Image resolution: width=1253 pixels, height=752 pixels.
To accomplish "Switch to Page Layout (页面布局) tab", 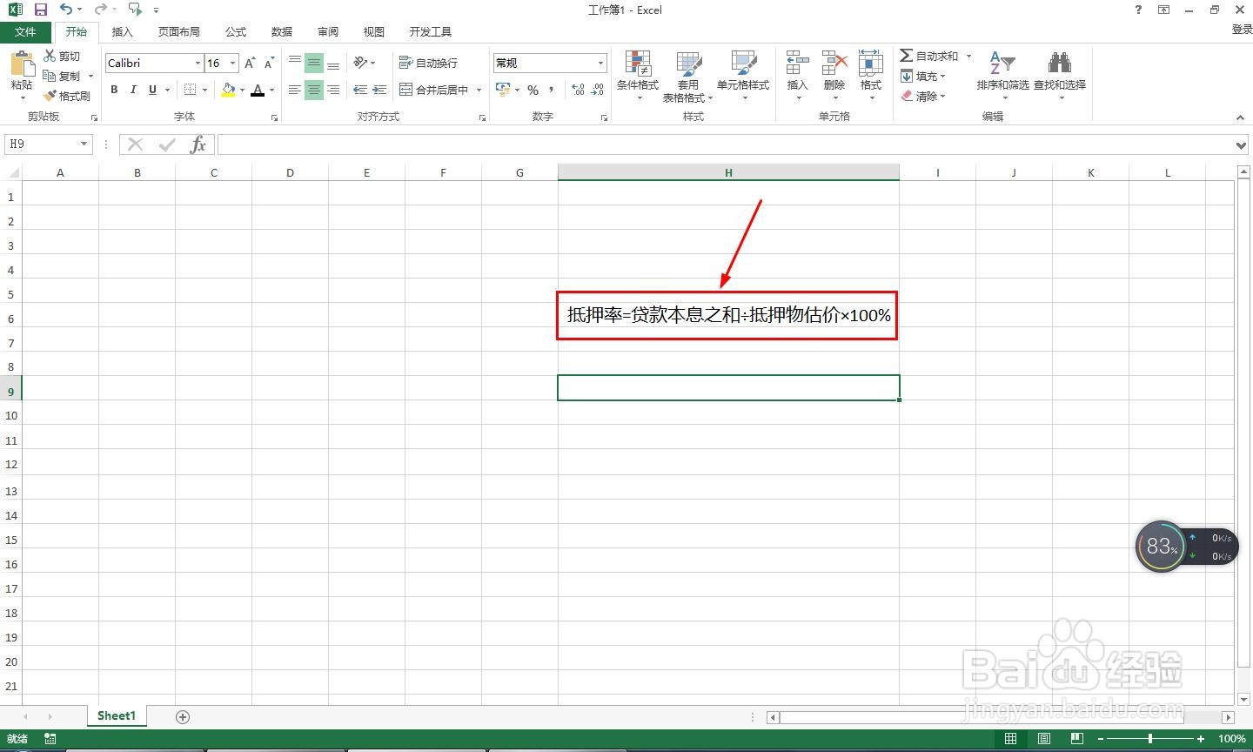I will (x=179, y=31).
